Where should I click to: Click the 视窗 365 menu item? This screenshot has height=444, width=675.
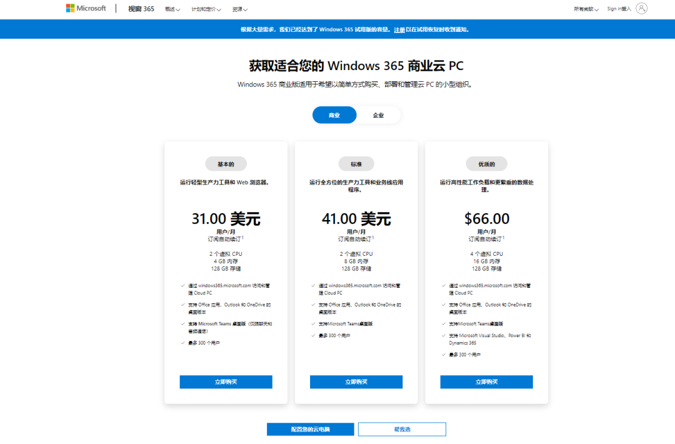(140, 9)
